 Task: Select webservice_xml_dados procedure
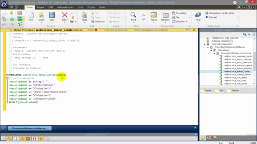tap(236, 78)
